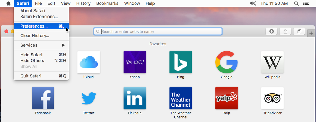
Task: Open the Window menu
Action: pos(132,3)
